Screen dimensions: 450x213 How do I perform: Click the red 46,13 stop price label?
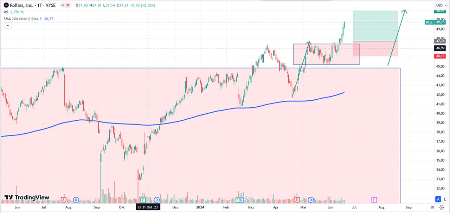[x=440, y=56]
